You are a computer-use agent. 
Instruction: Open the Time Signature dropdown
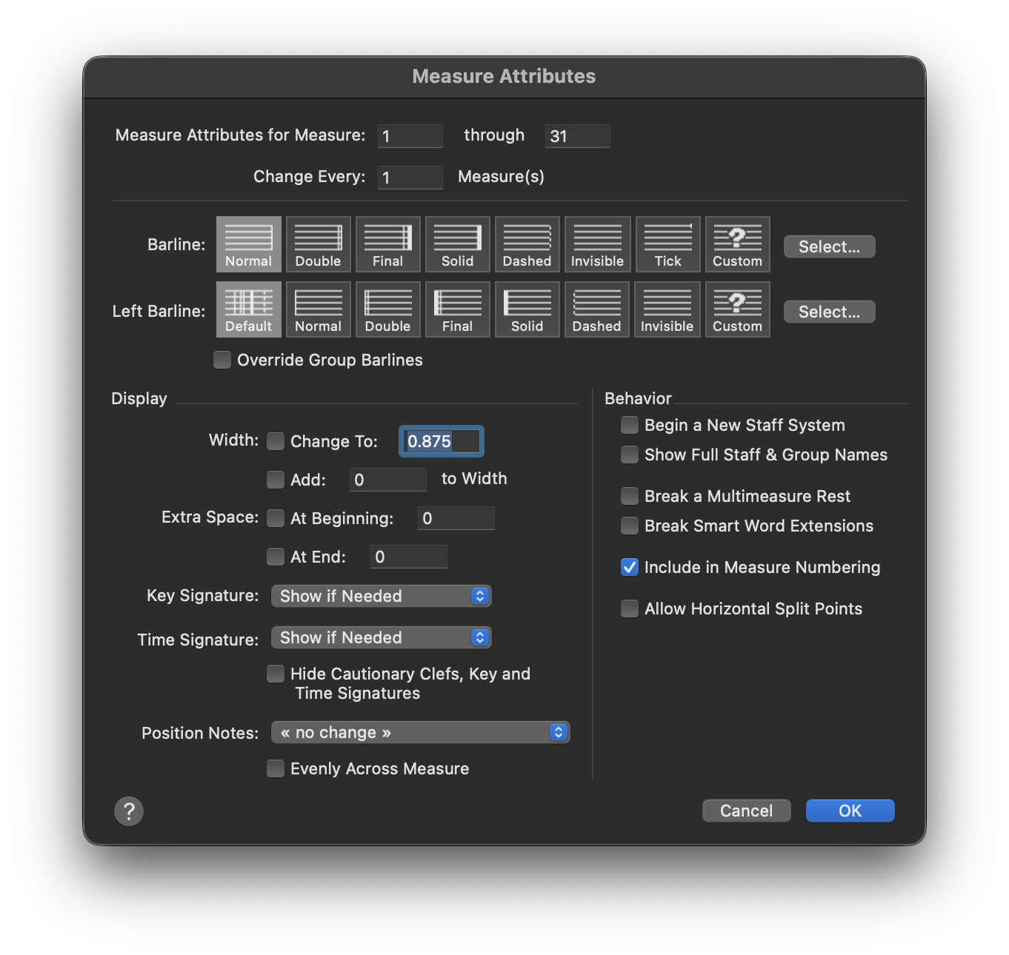pyautogui.click(x=381, y=637)
